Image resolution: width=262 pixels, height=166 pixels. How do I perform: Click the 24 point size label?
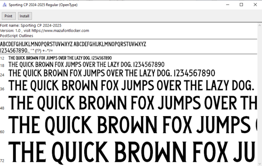tap(2, 75)
